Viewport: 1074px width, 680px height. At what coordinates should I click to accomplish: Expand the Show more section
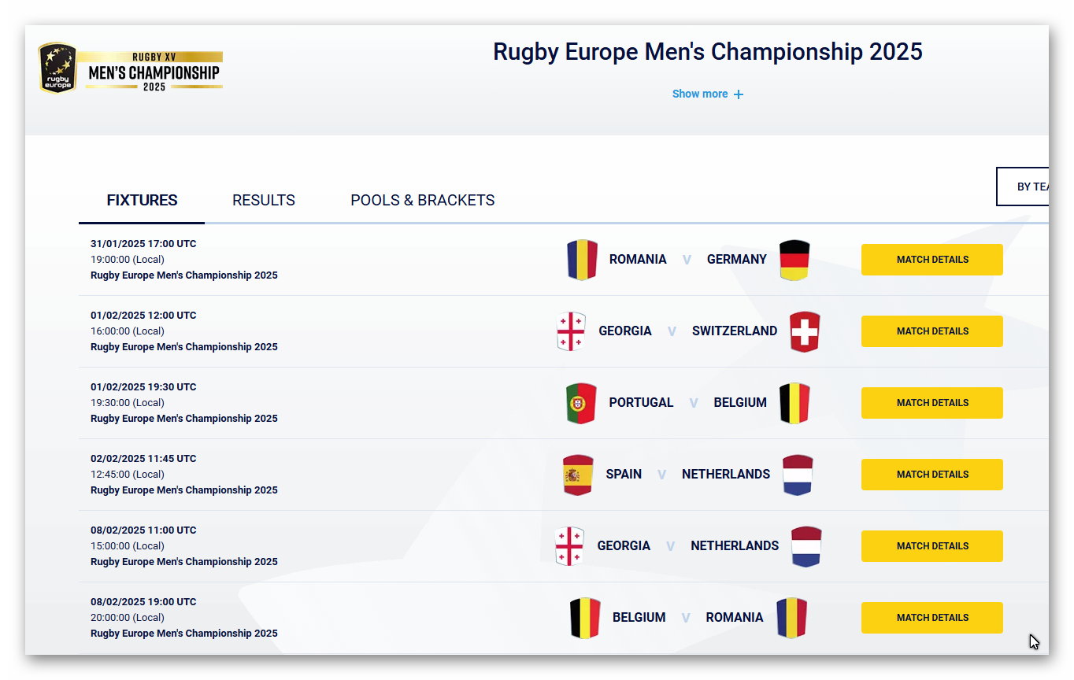[x=700, y=94]
